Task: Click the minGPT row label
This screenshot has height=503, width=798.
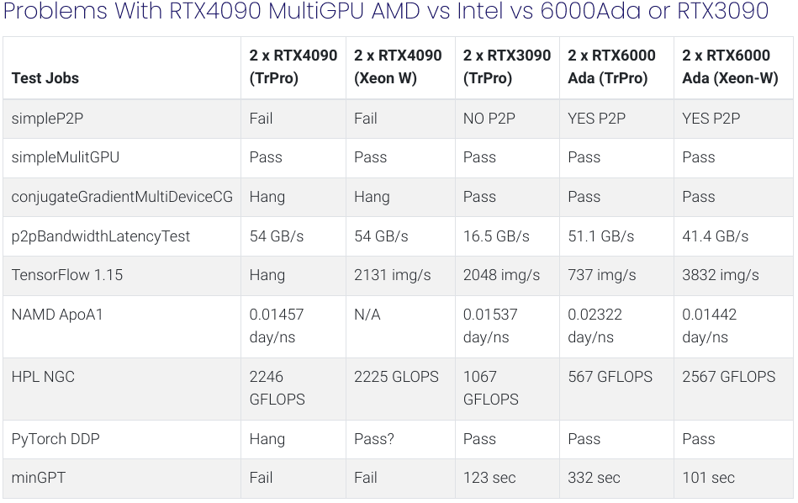Action: coord(39,478)
